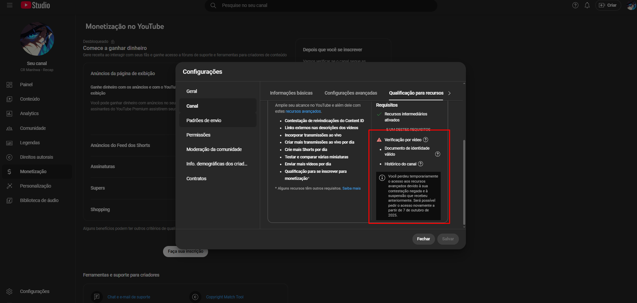Select Canal in the settings dialog
The height and width of the screenshot is (303, 637).
218,106
